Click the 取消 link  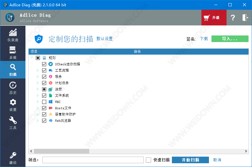tap(217, 160)
